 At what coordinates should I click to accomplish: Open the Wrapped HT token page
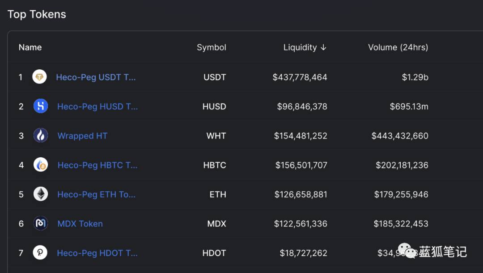(82, 136)
